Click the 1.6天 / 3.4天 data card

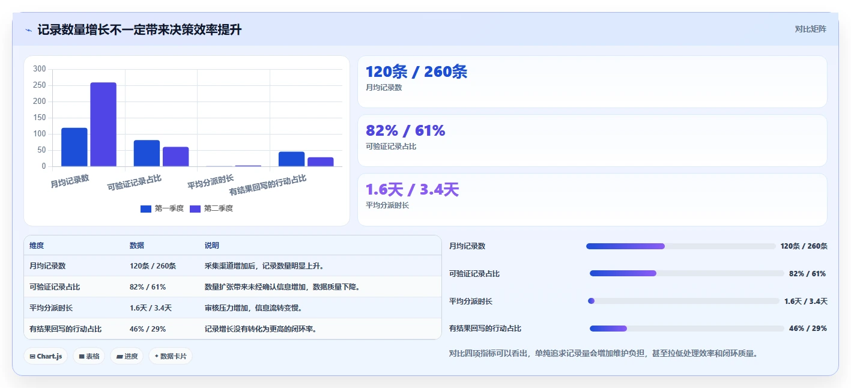point(592,199)
